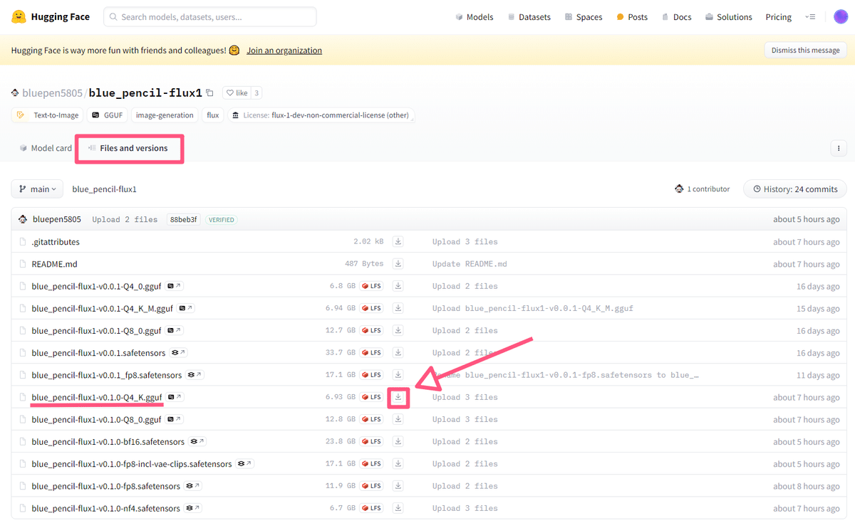
Task: Download the .gitattributes file
Action: [398, 242]
